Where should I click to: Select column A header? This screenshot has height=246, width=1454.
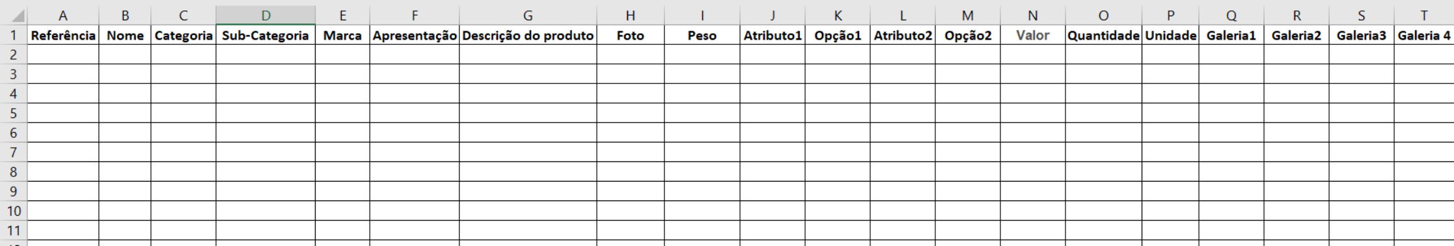pos(63,16)
